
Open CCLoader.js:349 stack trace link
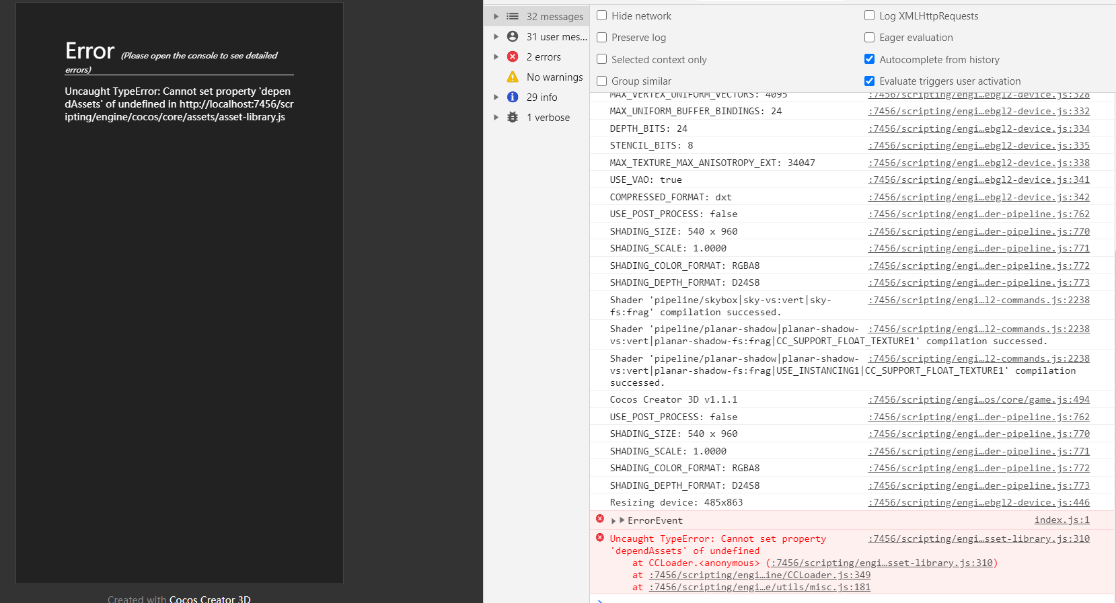tap(759, 575)
